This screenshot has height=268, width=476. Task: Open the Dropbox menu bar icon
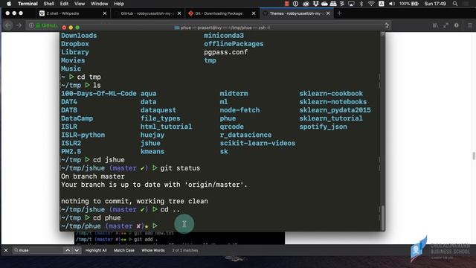315,4
